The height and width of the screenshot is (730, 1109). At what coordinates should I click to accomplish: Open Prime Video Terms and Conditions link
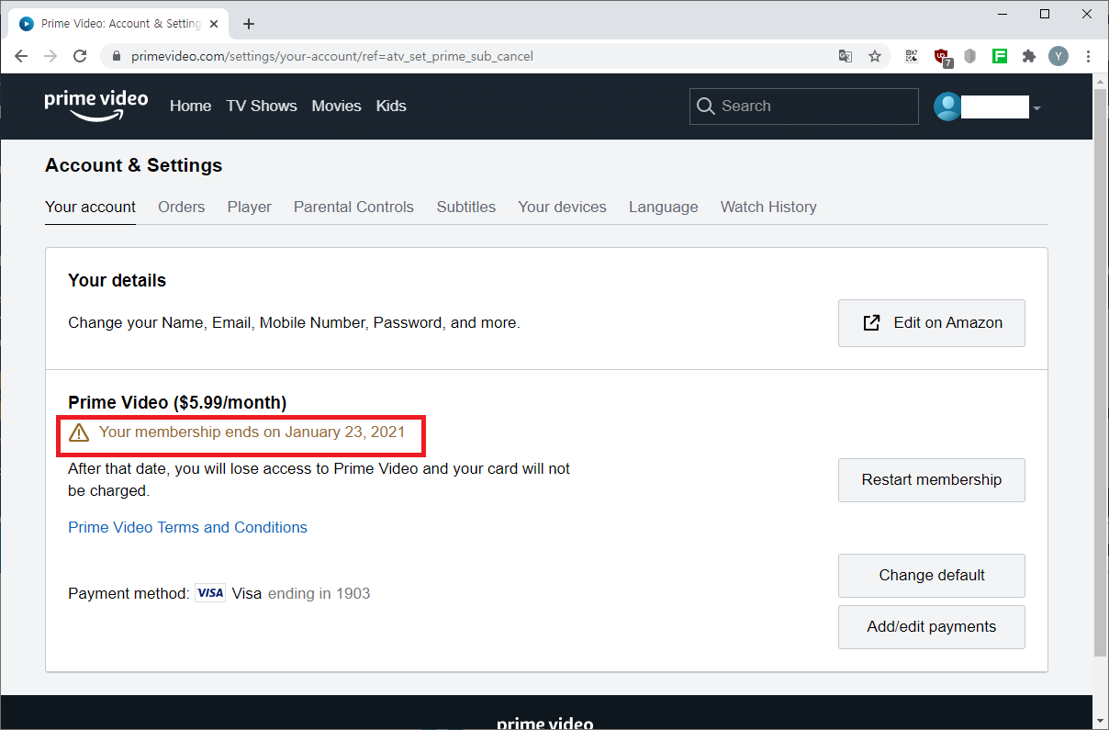(187, 528)
